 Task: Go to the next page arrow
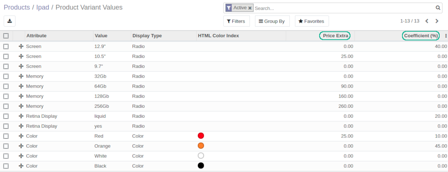(x=437, y=21)
